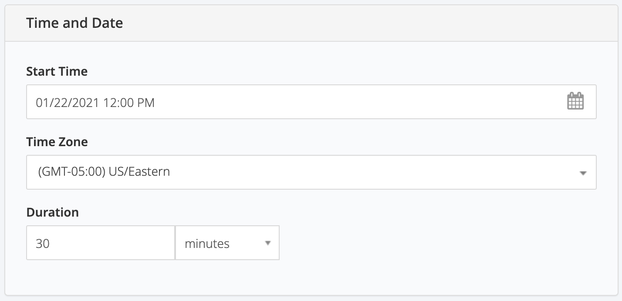The image size is (622, 301).
Task: Click the number 30 in Duration
Action: pyautogui.click(x=43, y=244)
